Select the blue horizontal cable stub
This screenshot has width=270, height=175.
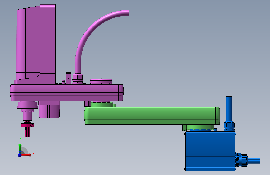coord(254,161)
